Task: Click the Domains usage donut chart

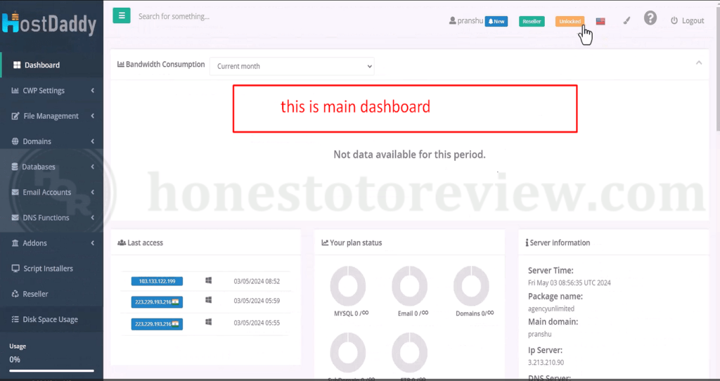Action: coord(471,286)
